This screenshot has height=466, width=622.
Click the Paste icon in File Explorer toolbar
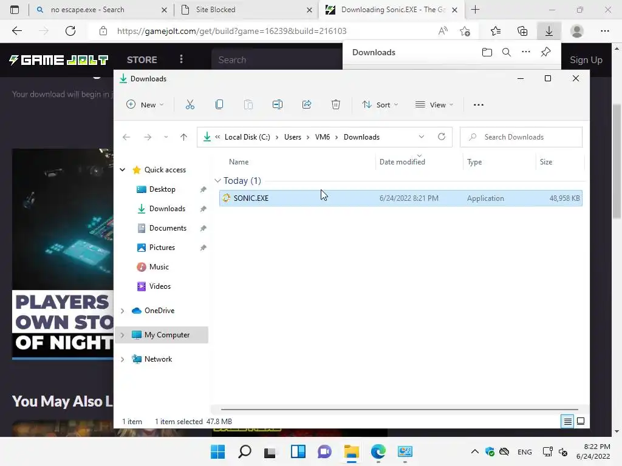click(248, 104)
